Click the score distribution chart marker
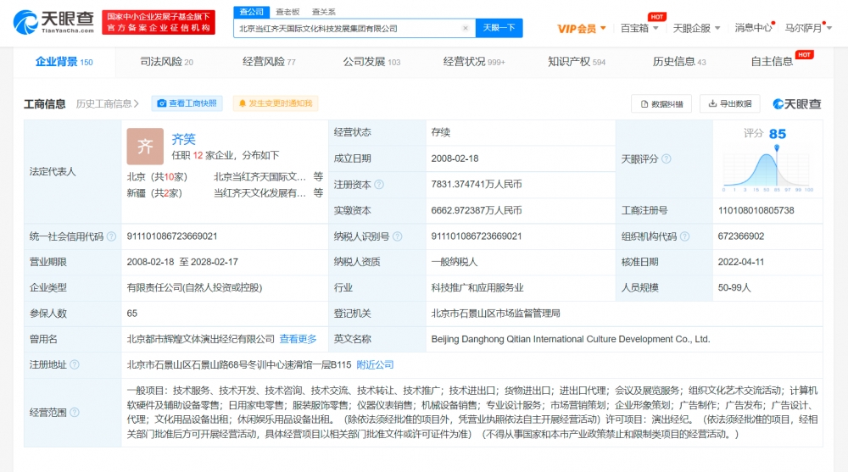This screenshot has height=472, width=848. [777, 147]
